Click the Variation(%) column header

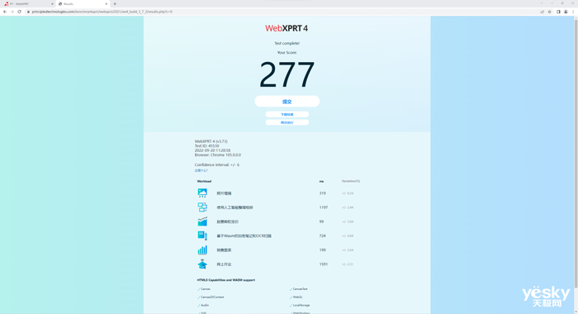click(x=351, y=181)
